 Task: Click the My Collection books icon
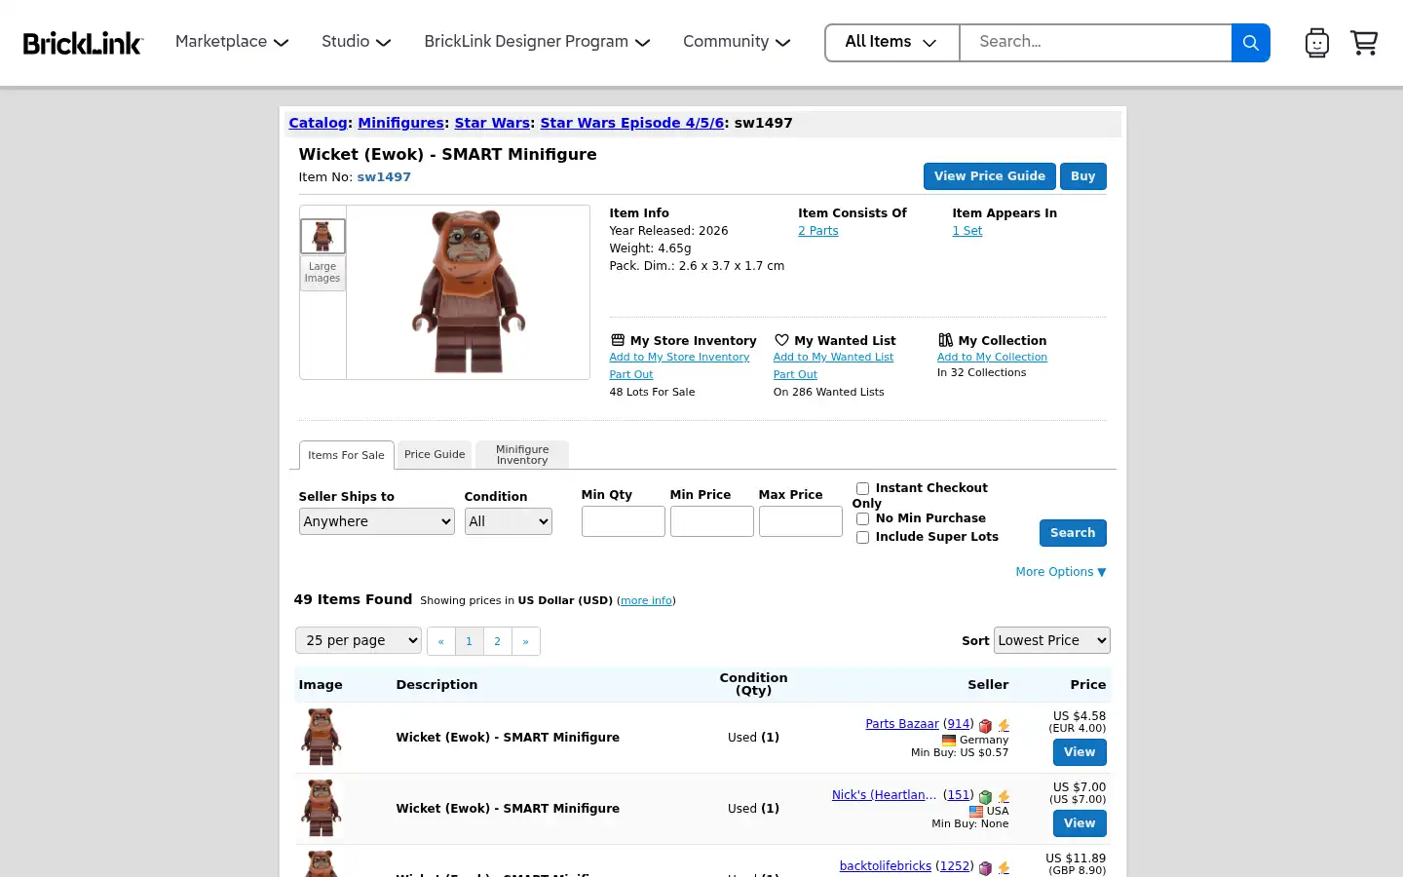(x=945, y=340)
